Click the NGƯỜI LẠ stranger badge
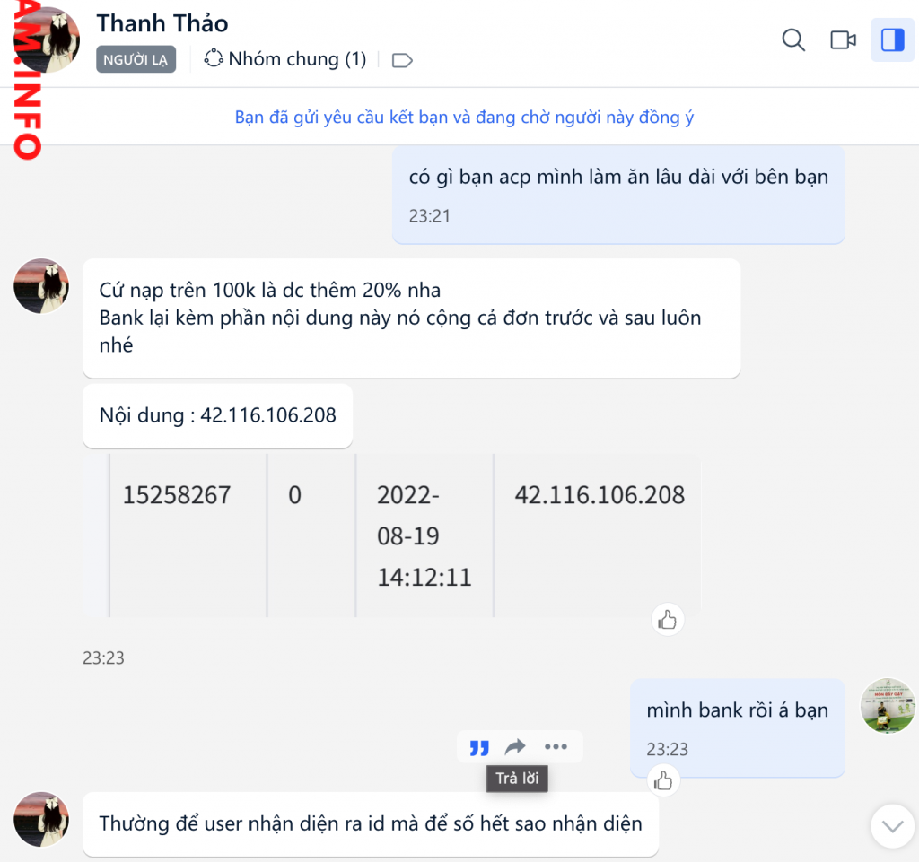919x862 pixels. point(136,60)
